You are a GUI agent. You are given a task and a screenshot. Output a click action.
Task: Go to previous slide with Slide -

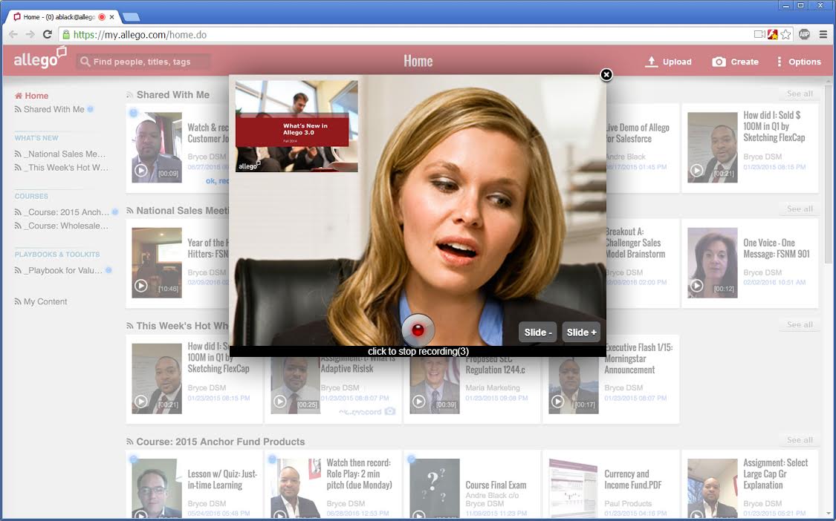537,332
